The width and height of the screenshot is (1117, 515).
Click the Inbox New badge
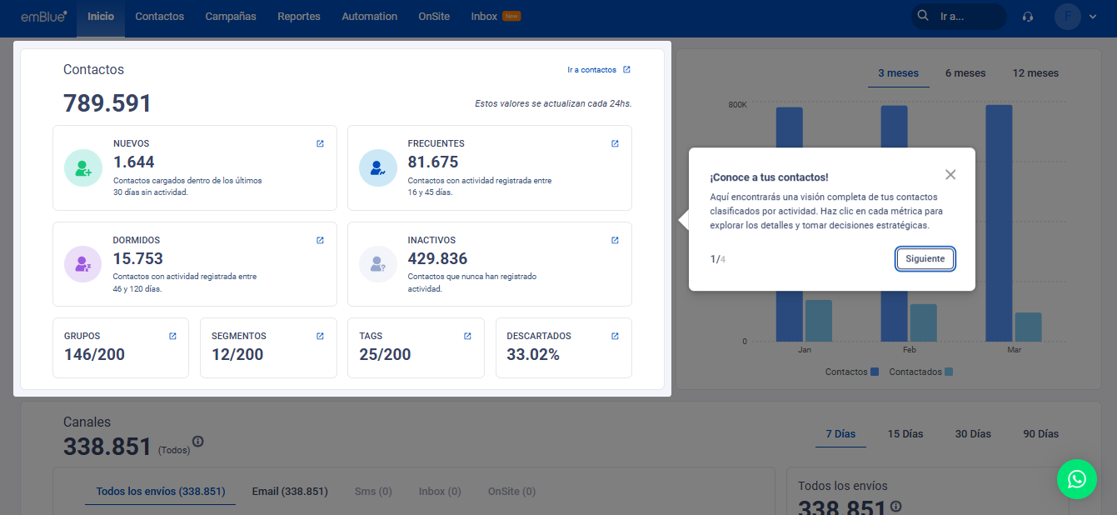point(511,16)
